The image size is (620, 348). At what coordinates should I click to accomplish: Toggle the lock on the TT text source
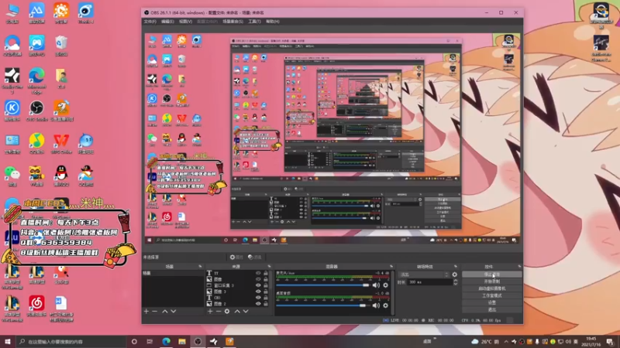pyautogui.click(x=266, y=273)
